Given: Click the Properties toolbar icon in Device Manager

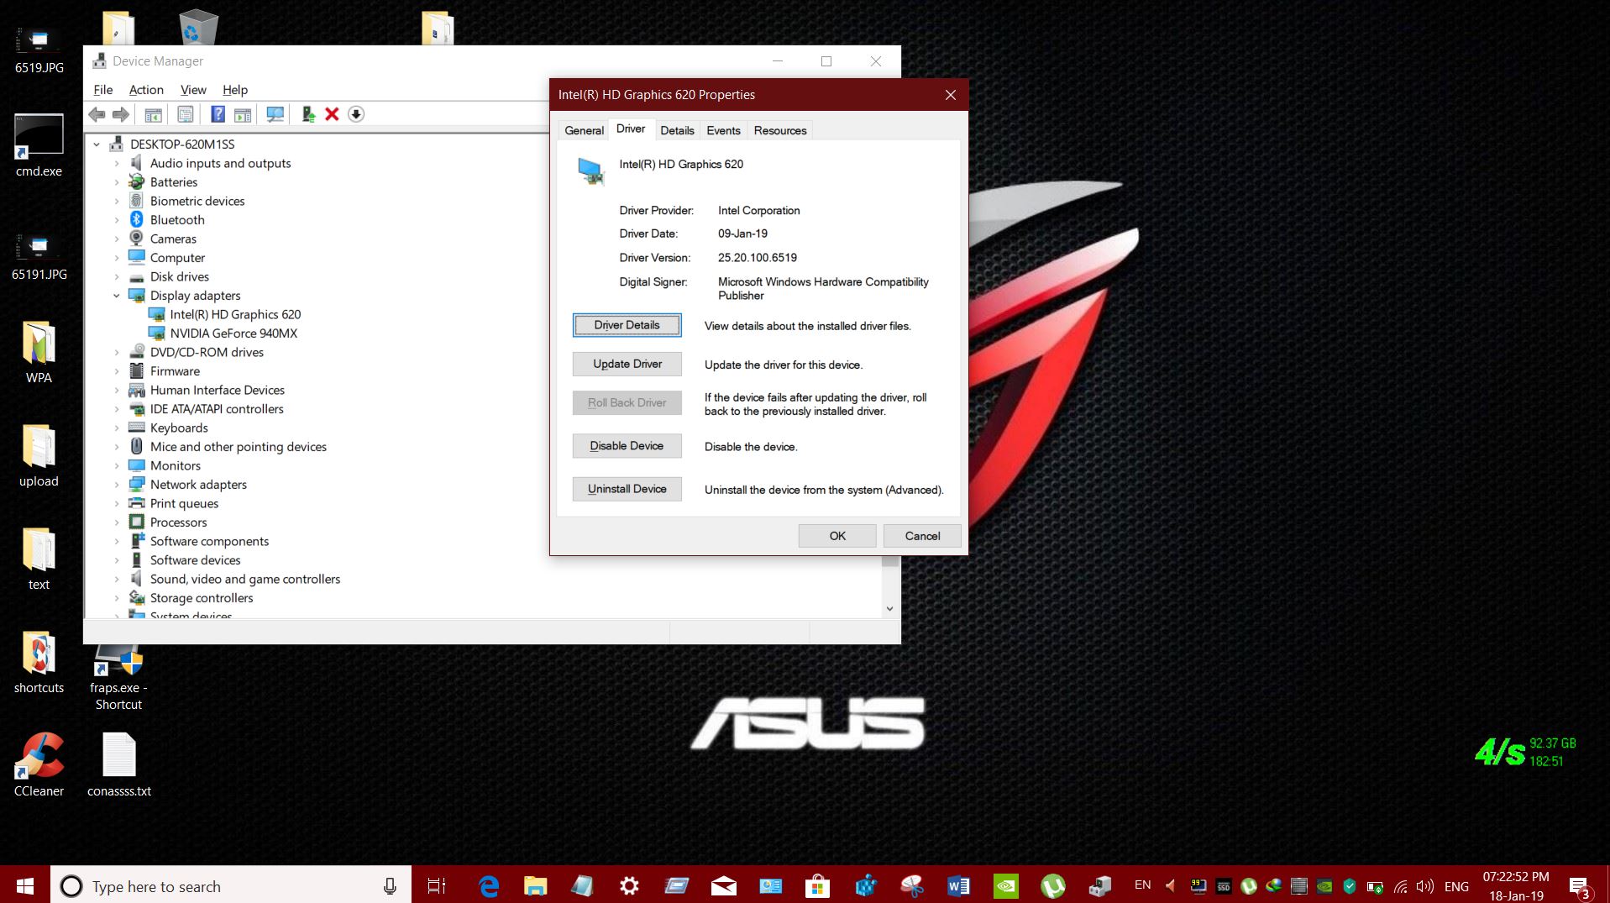Looking at the screenshot, I should click(x=185, y=114).
